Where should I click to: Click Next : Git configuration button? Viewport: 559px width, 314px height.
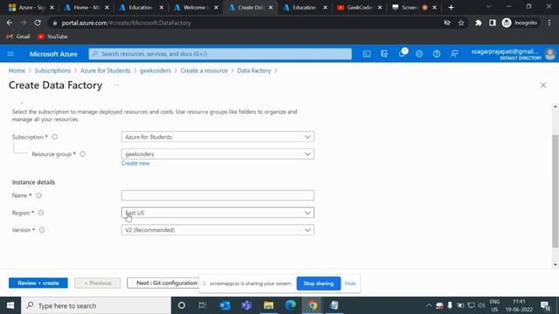click(163, 283)
